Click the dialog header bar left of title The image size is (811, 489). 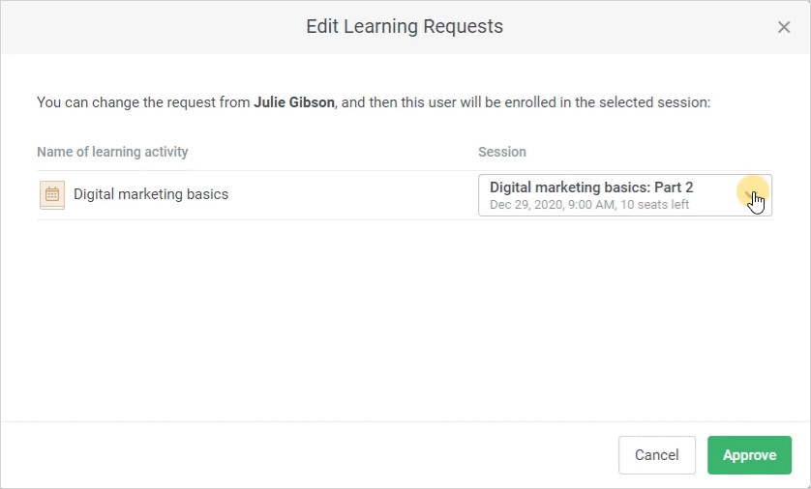click(145, 26)
